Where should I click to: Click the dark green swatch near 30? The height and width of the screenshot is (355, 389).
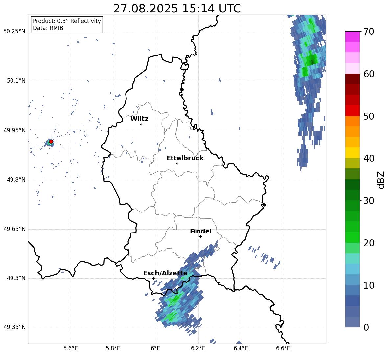(x=352, y=195)
